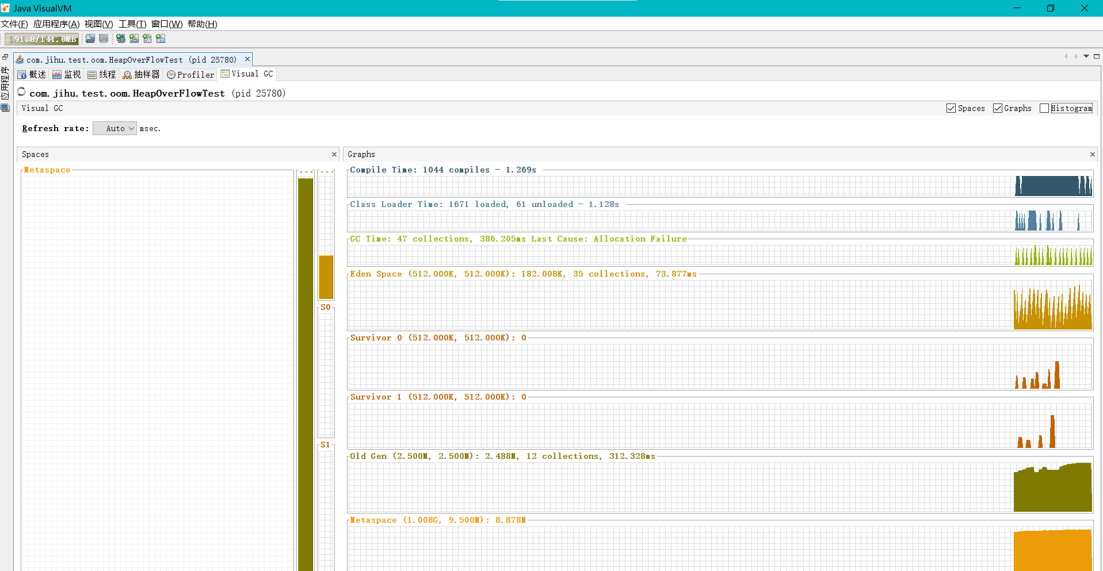Maximize the document window area
Screen dimensions: 1103x571
pos(1097,56)
